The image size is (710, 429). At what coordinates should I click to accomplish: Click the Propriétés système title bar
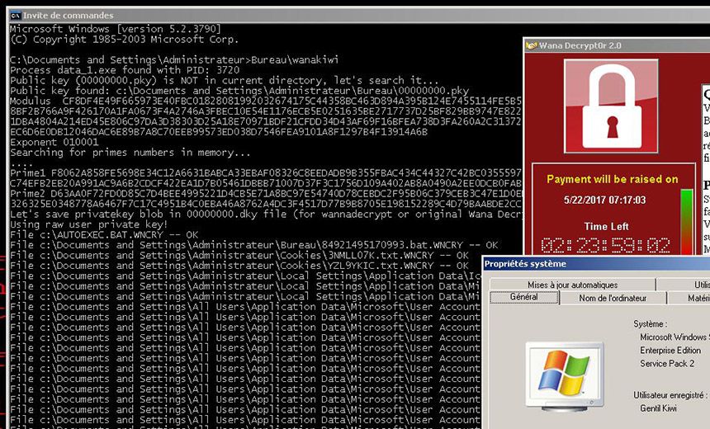click(596, 264)
